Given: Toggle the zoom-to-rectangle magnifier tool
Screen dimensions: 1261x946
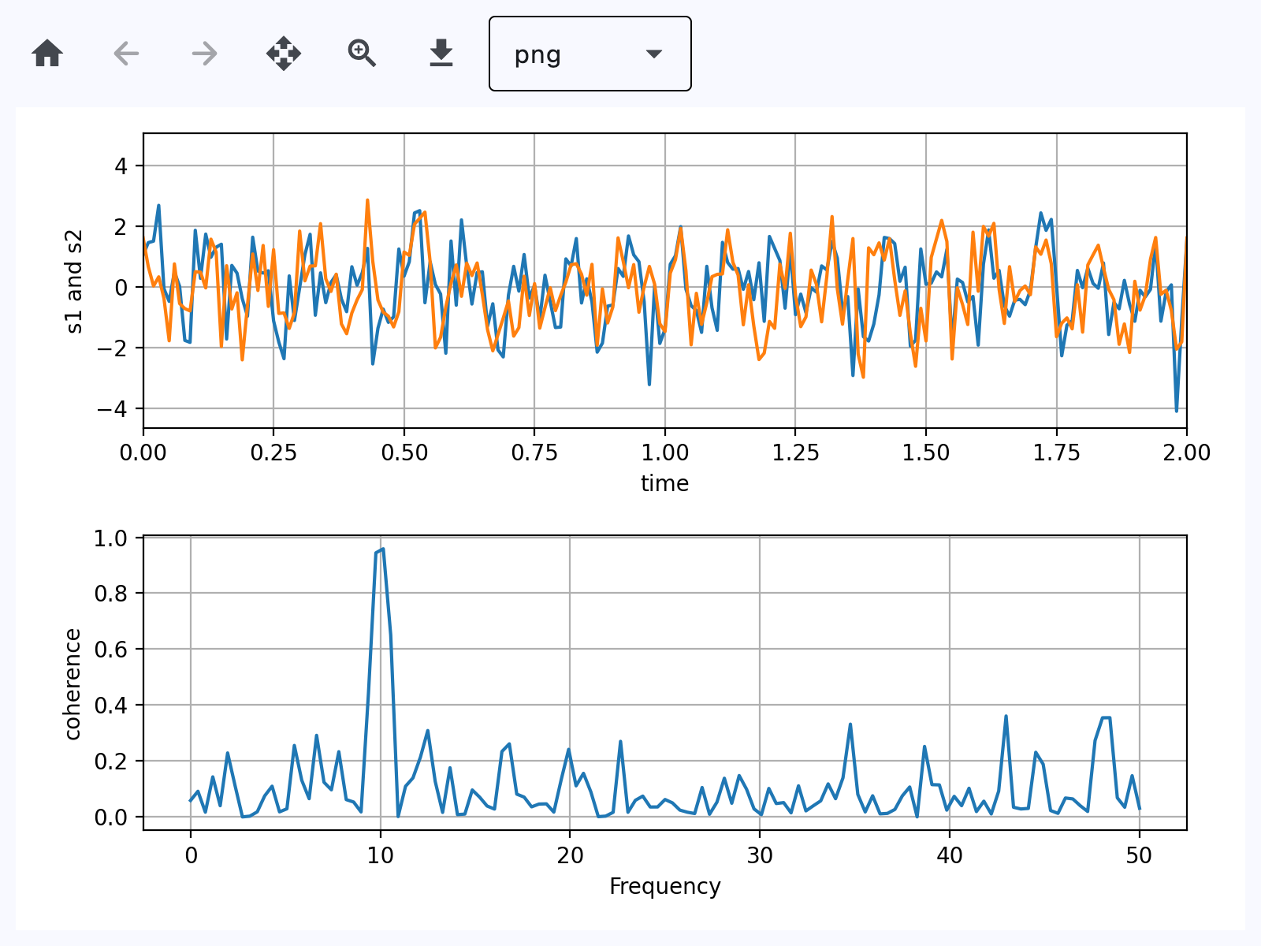Looking at the screenshot, I should point(363,54).
